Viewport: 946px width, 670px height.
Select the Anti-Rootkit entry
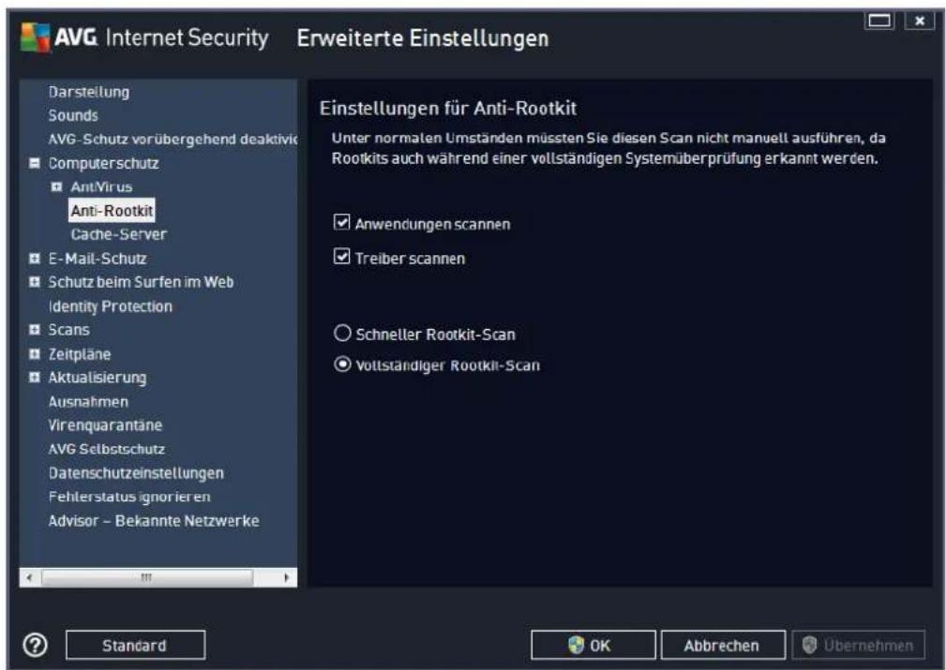click(112, 211)
